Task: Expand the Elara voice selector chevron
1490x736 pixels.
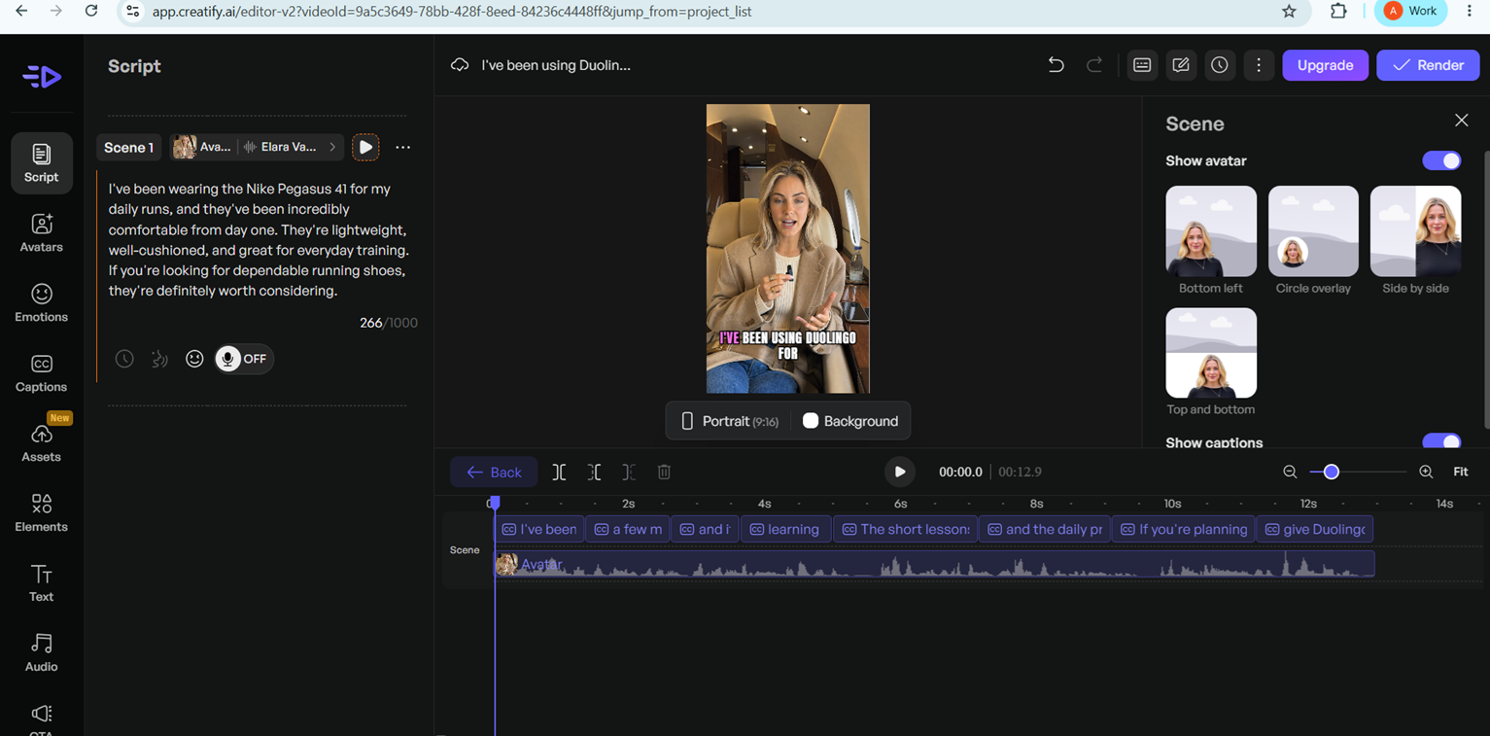Action: (332, 147)
